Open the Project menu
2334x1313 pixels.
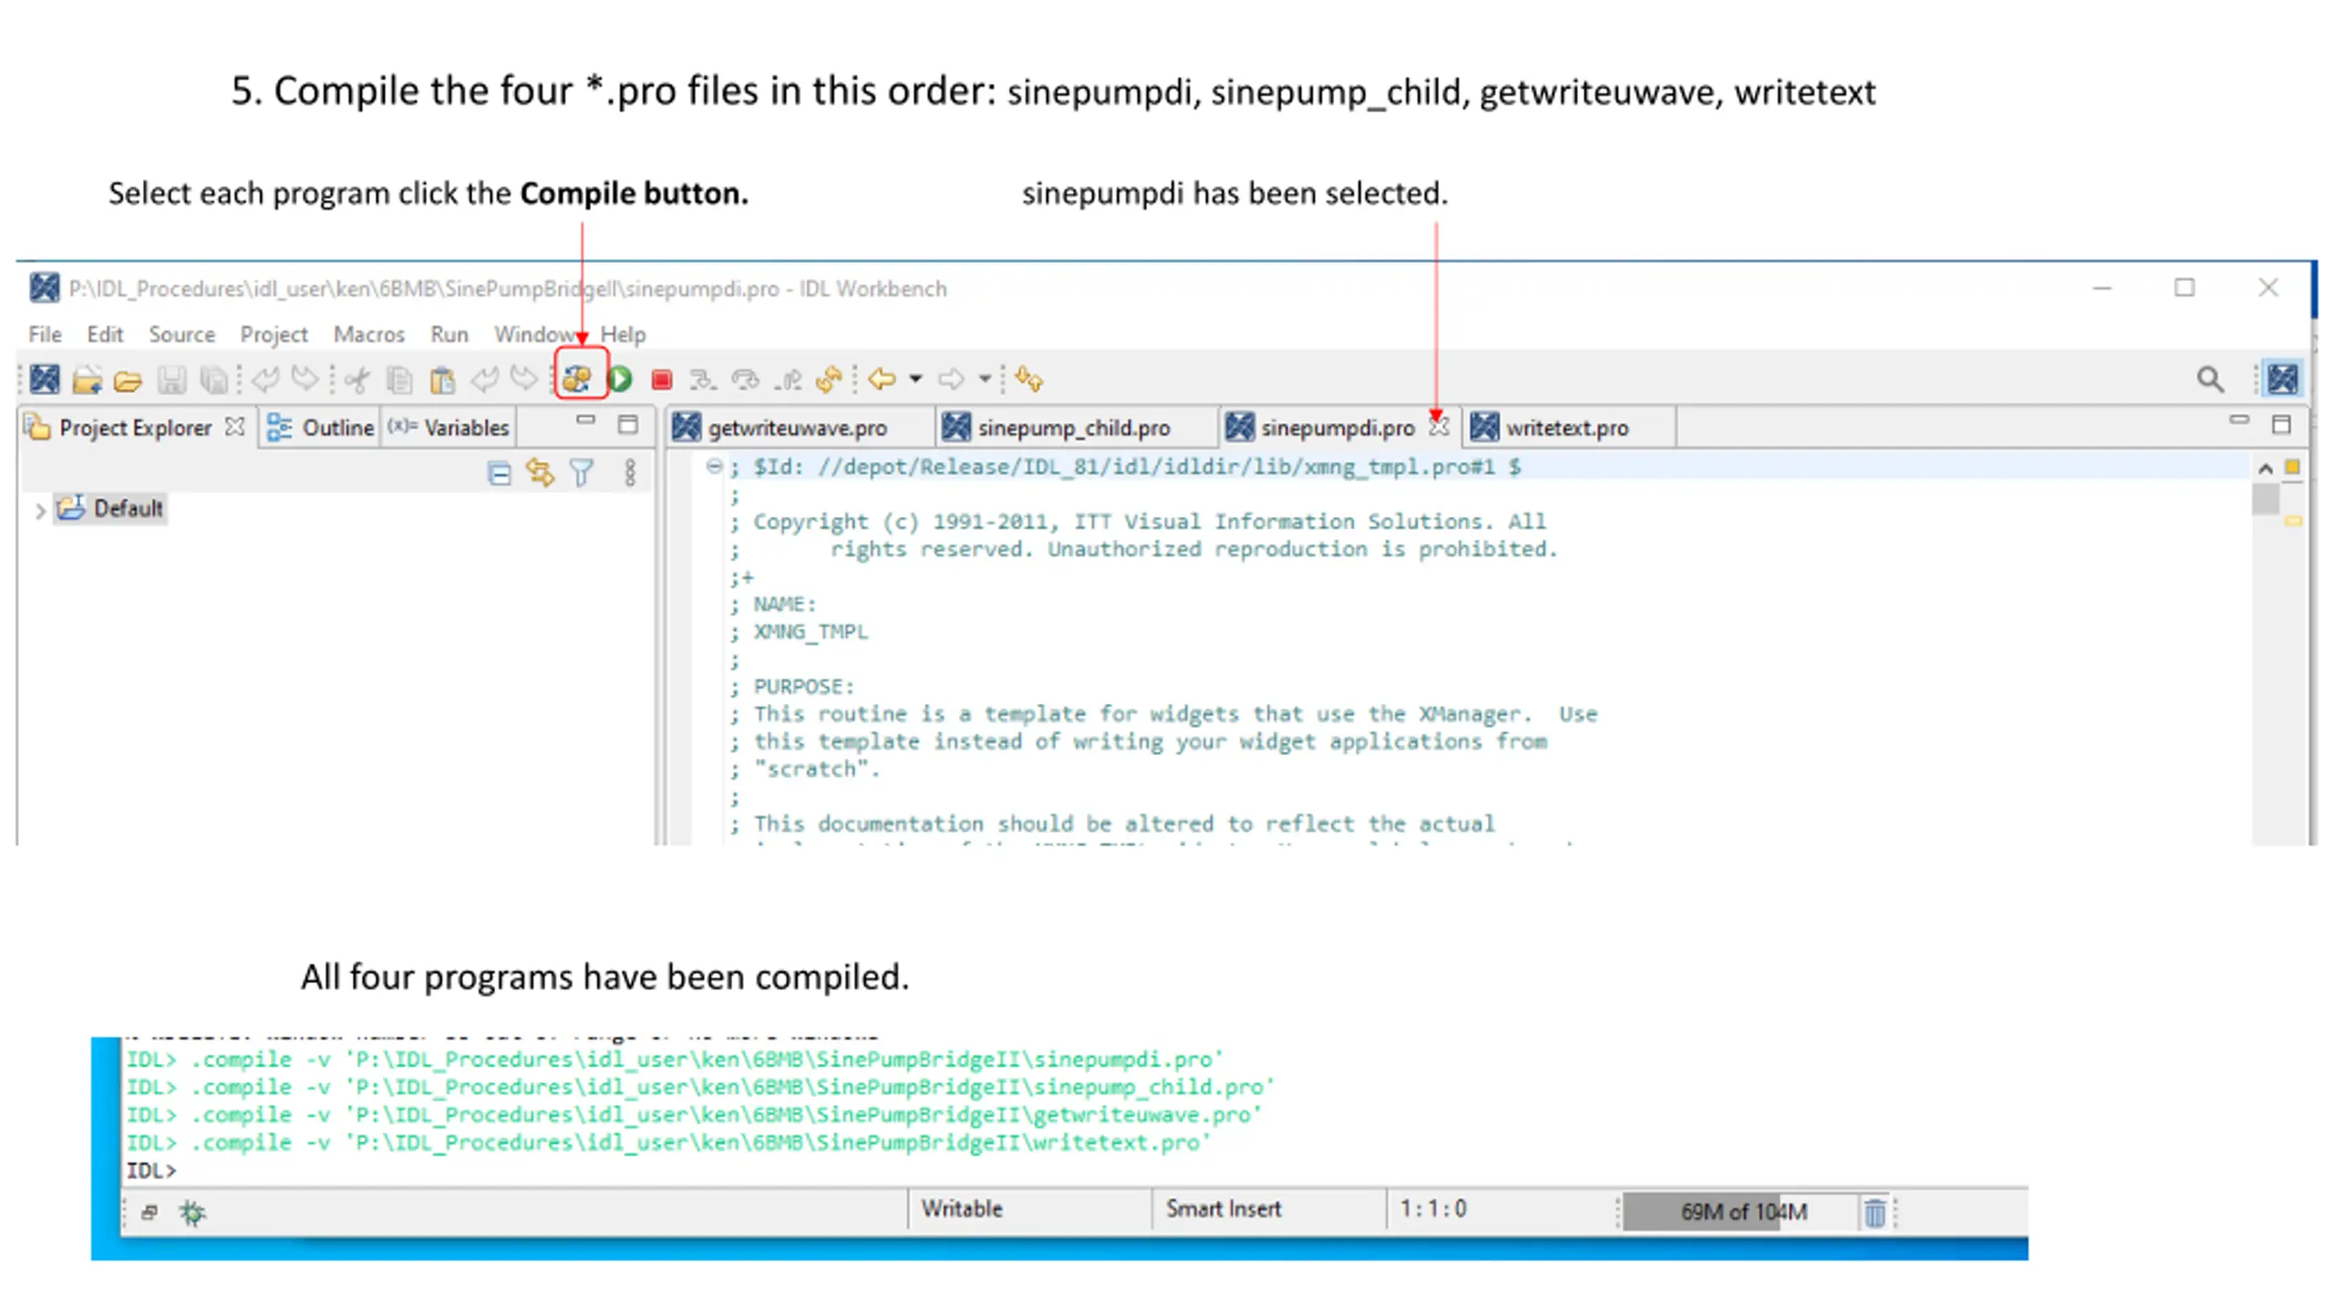coord(274,335)
